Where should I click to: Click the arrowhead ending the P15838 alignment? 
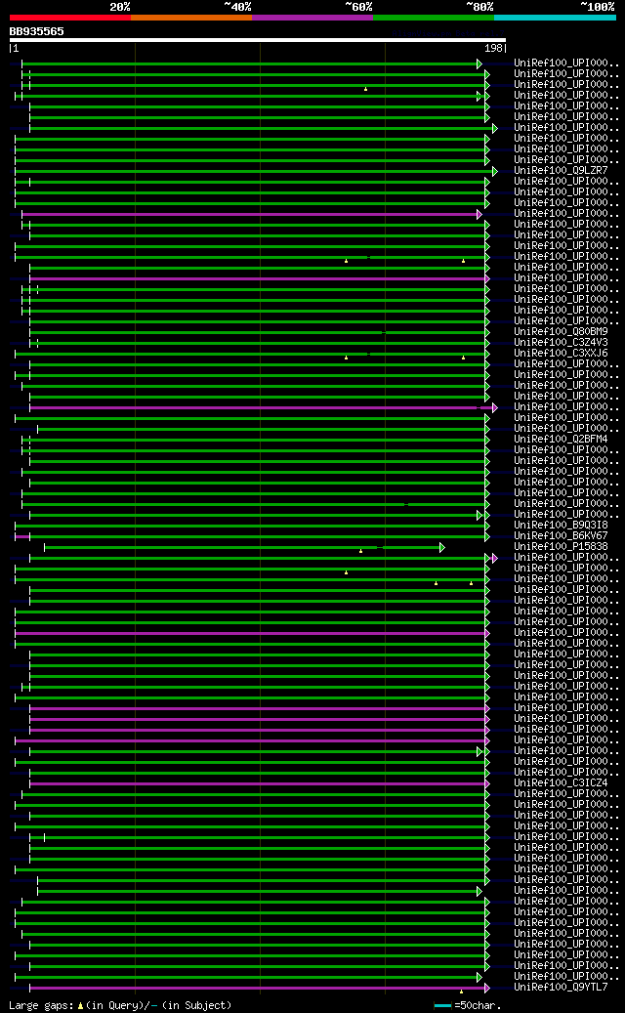pyautogui.click(x=442, y=548)
